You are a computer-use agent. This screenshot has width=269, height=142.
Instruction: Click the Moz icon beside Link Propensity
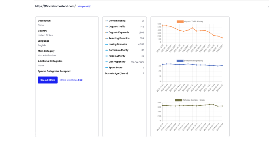pos(107,62)
